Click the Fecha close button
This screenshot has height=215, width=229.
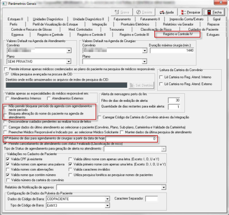click(214, 12)
